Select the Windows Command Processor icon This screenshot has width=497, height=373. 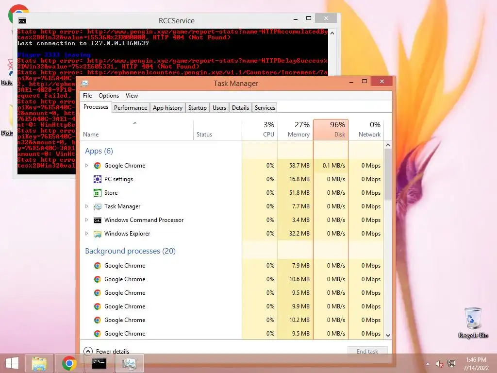point(97,220)
